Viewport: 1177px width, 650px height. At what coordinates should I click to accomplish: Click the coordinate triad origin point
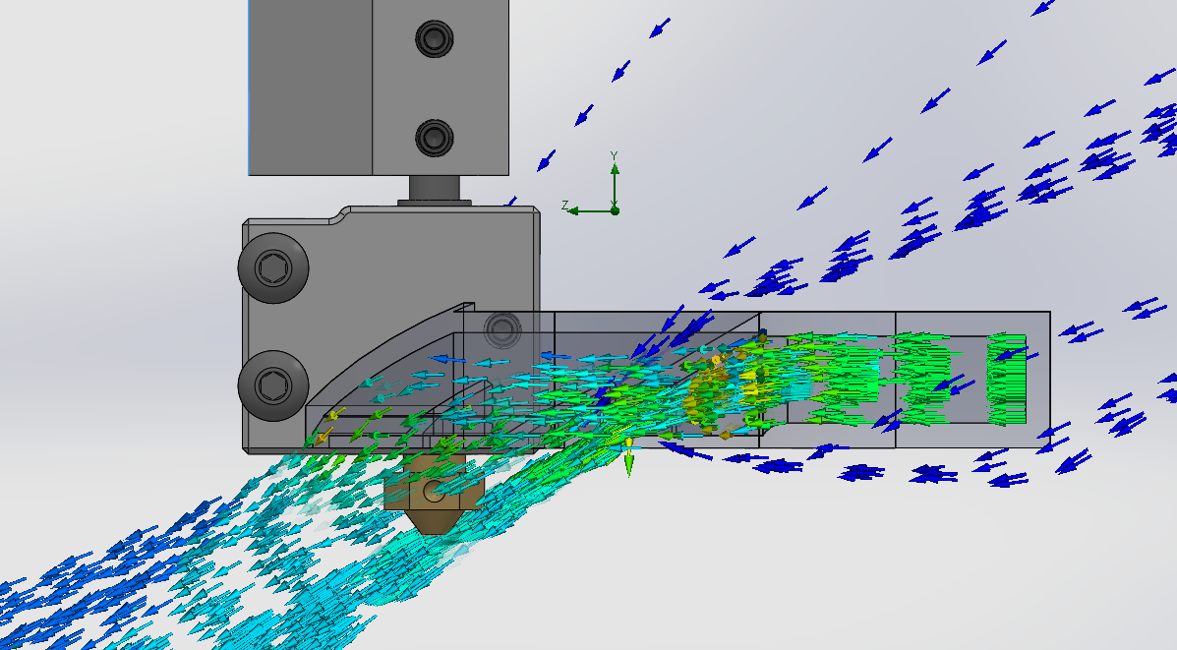(615, 210)
